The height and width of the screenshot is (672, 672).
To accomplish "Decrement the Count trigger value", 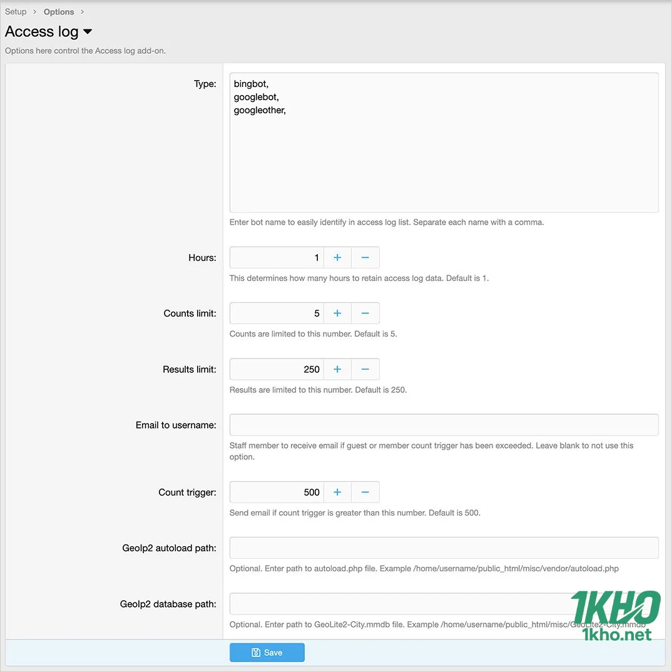I will coord(365,492).
